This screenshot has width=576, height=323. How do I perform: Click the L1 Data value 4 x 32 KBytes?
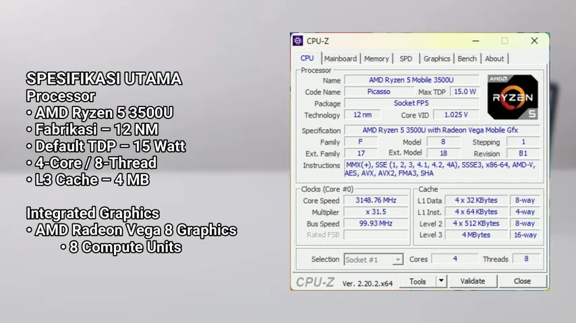pos(476,200)
